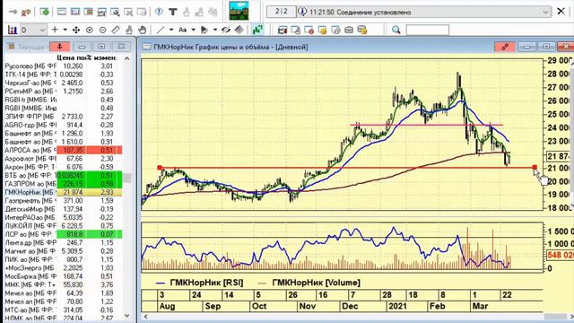Click the % измен. column header

pyautogui.click(x=102, y=57)
